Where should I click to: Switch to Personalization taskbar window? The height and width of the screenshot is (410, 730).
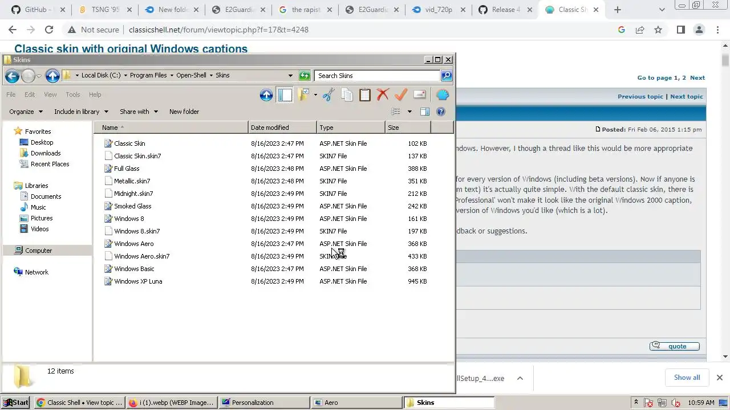264,403
